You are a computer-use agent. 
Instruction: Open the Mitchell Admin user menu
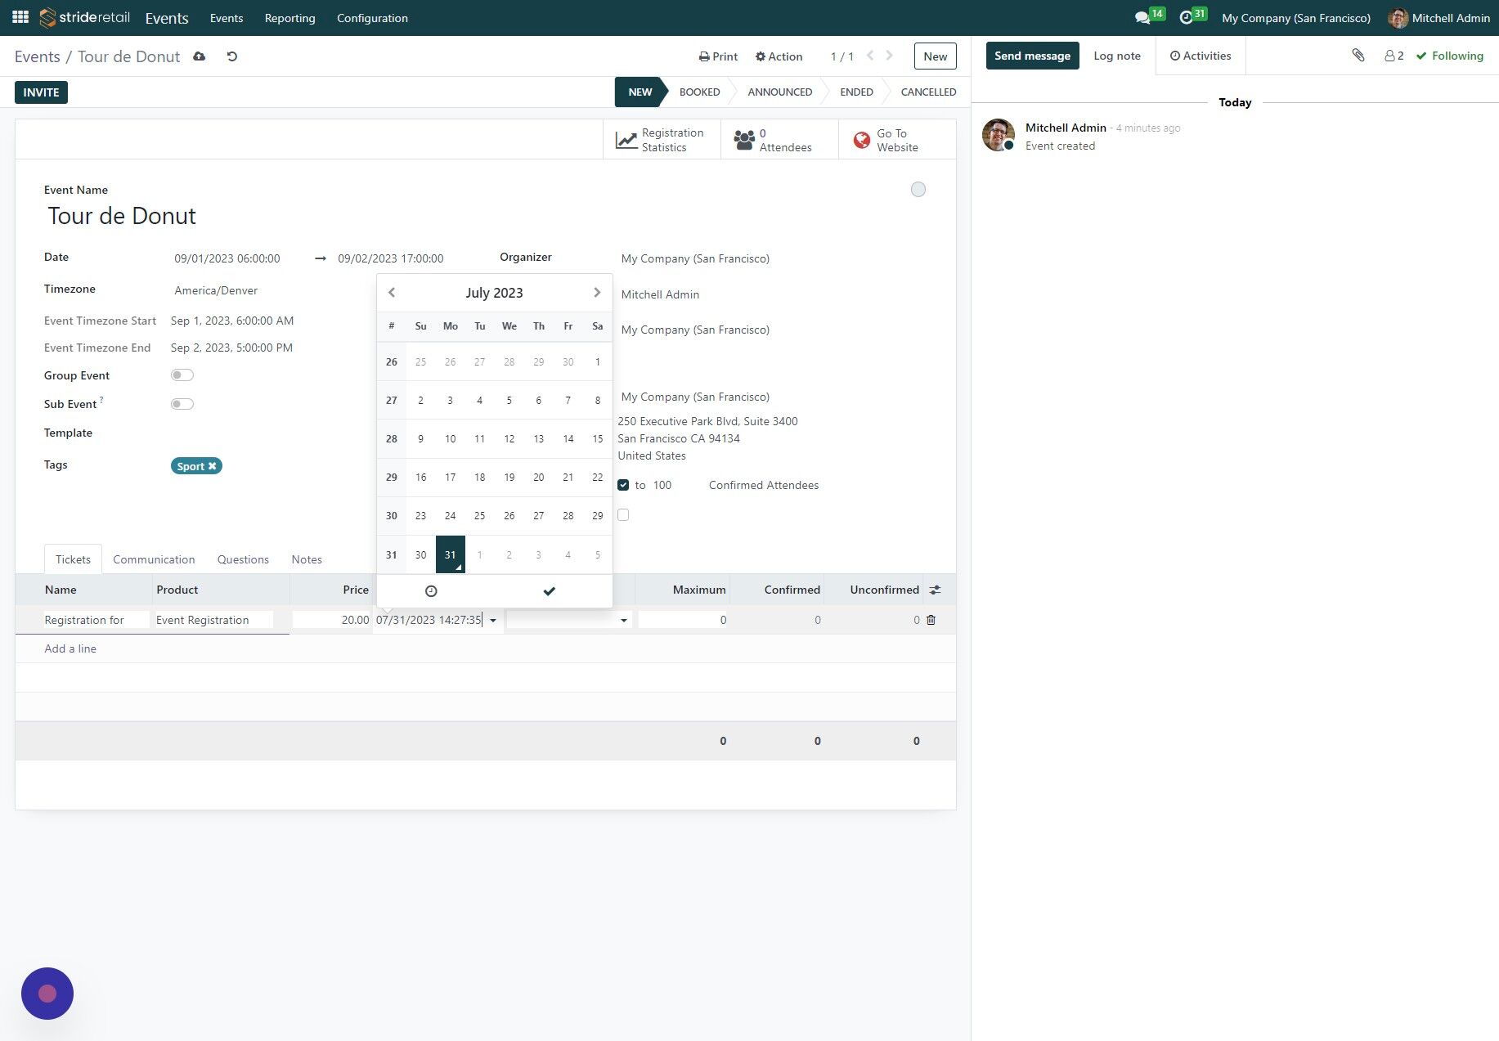point(1439,18)
